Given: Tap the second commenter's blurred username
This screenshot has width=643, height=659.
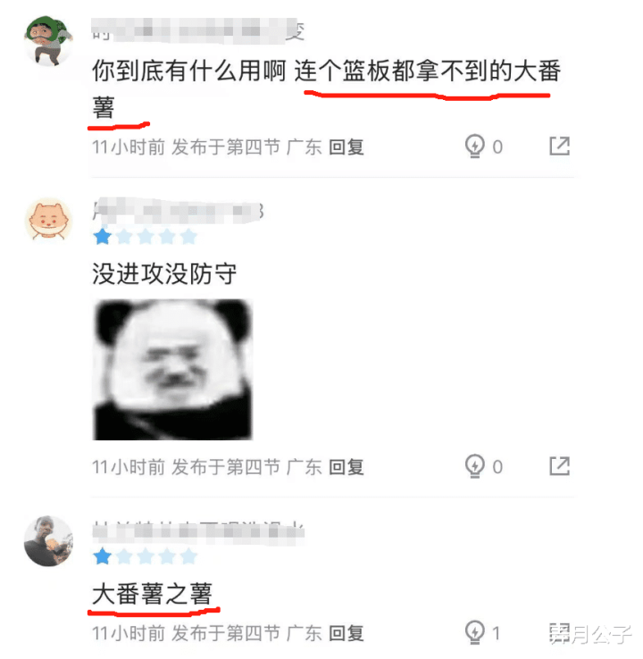Looking at the screenshot, I should [x=178, y=212].
